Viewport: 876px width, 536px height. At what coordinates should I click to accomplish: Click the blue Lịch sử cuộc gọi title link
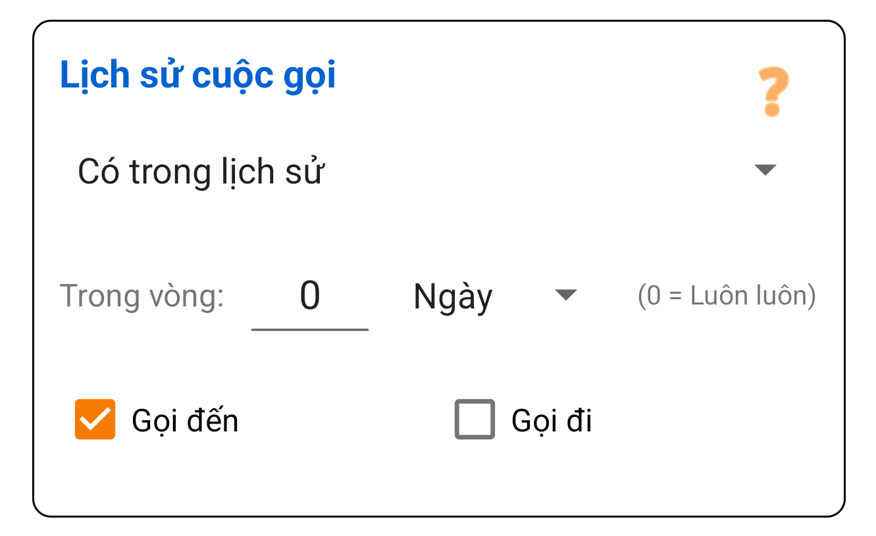(196, 74)
